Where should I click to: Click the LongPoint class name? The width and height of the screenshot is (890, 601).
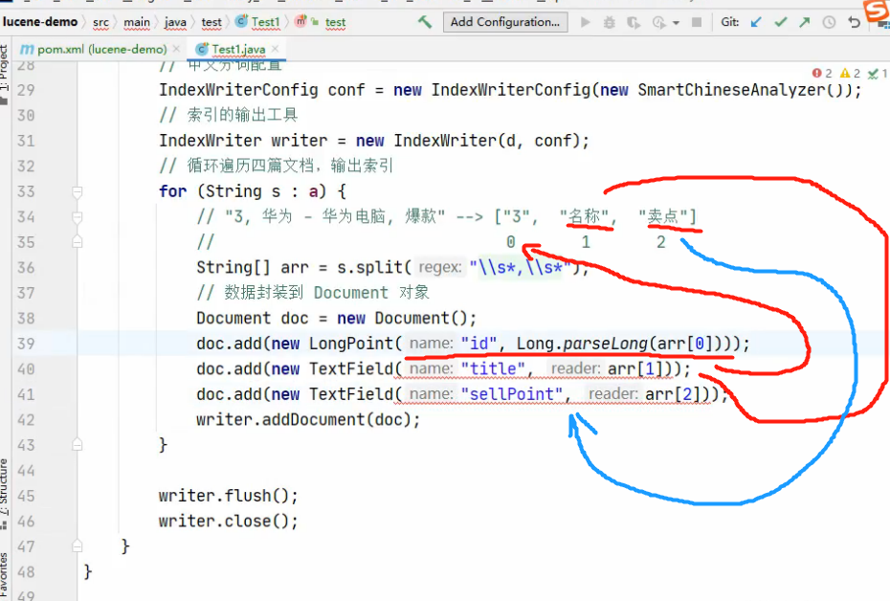351,344
